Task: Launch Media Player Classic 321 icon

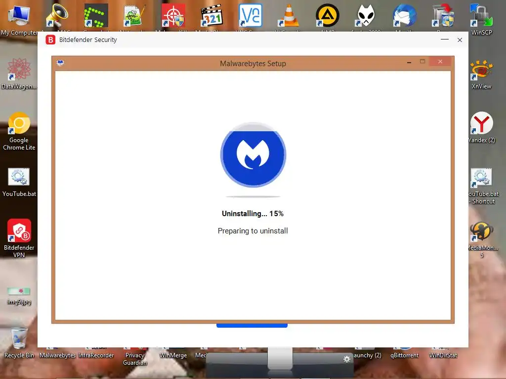Action: pos(211,15)
